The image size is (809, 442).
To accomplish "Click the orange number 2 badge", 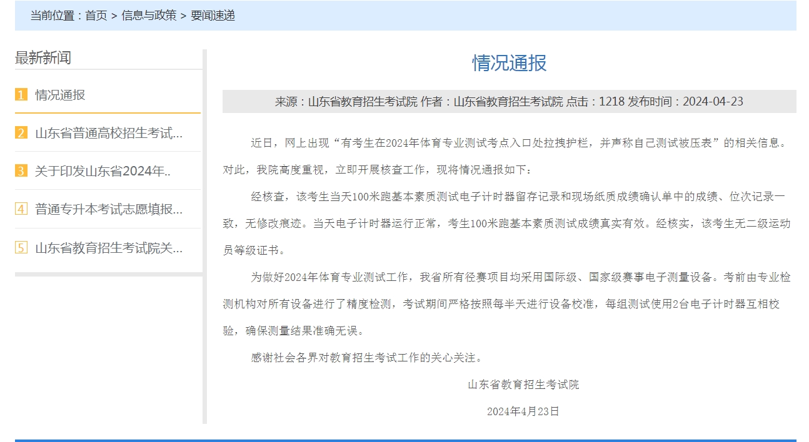I will 21,133.
